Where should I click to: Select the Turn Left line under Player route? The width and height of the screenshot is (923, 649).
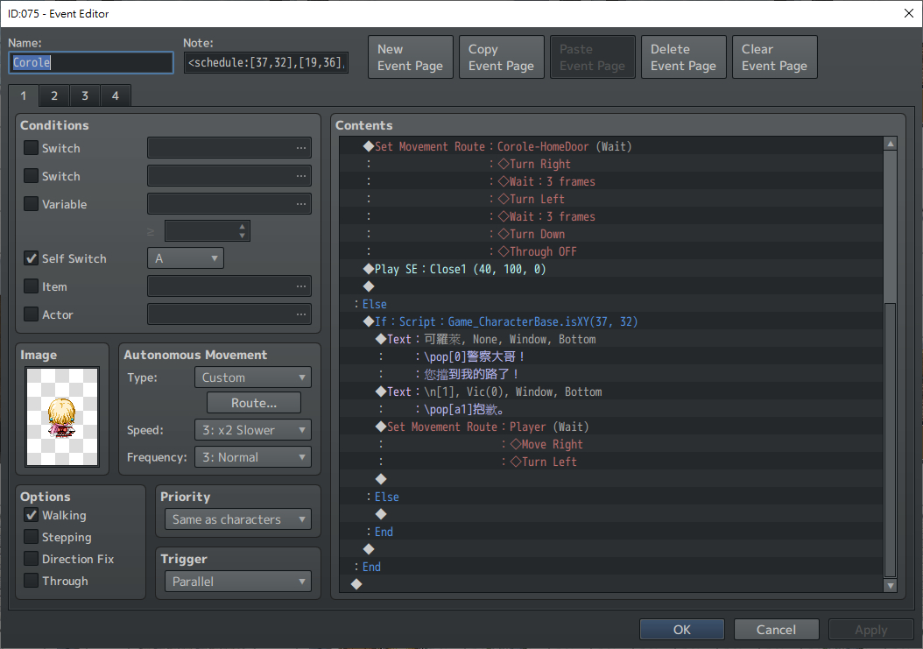(x=610, y=462)
